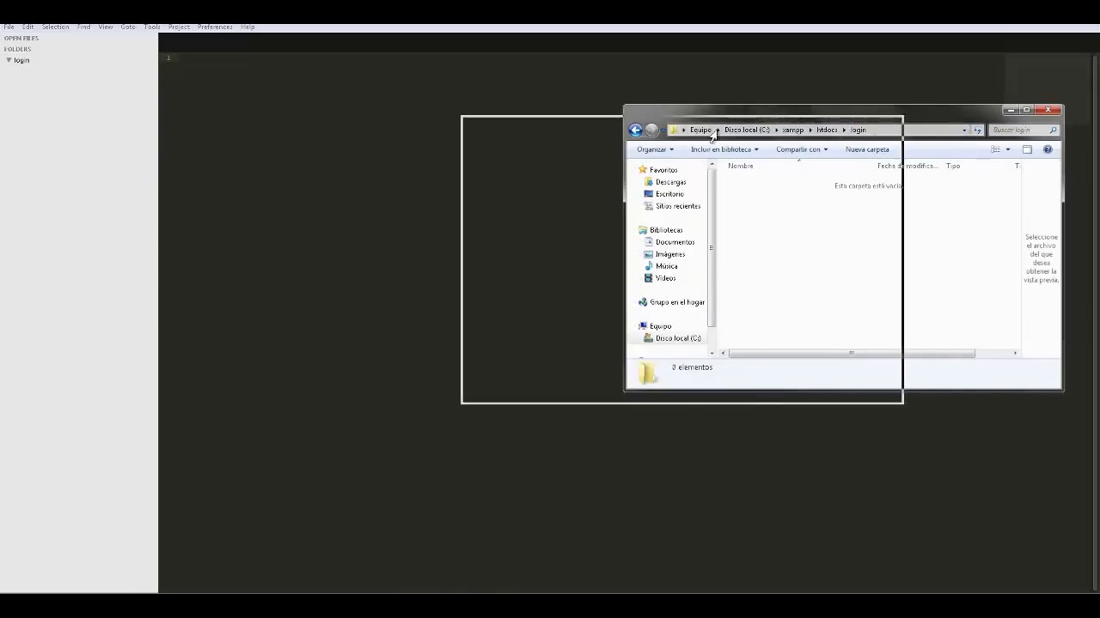Open the File menu
1100x618 pixels.
[x=9, y=27]
